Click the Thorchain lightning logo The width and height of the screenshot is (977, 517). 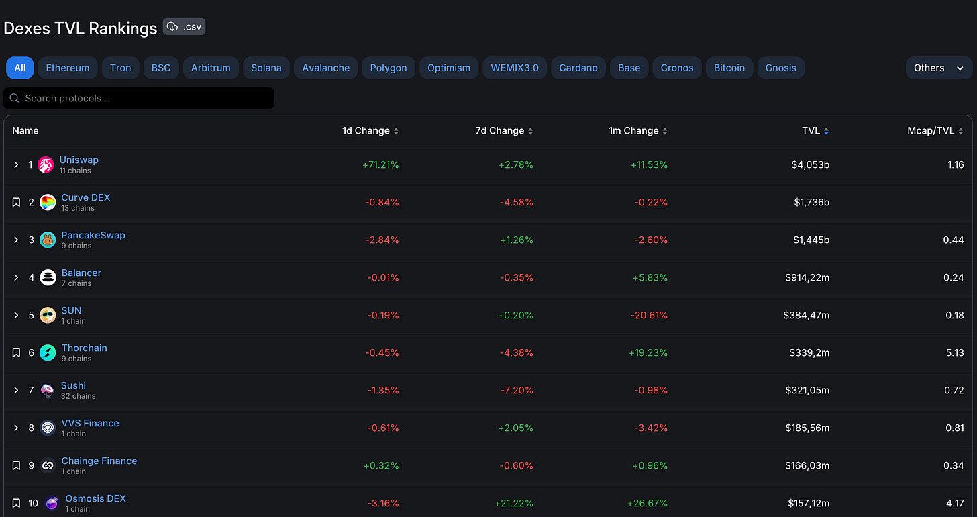[48, 352]
